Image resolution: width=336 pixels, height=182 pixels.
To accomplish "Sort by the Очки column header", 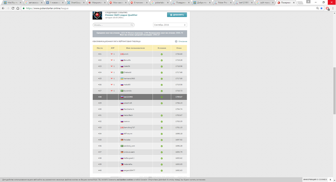I will (179, 48).
